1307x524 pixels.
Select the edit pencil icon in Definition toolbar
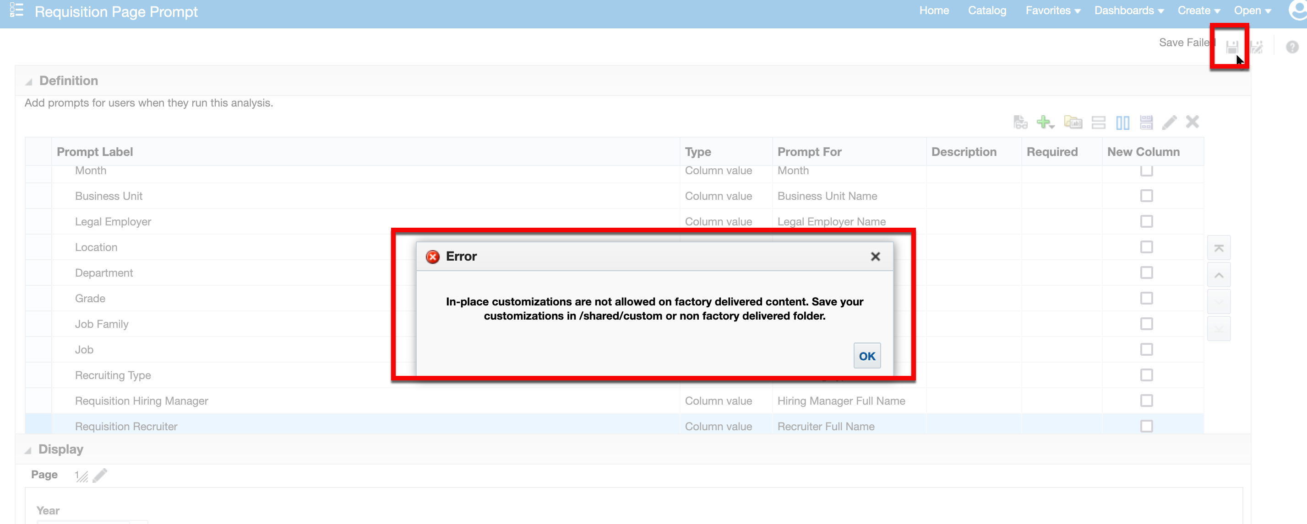tap(1170, 122)
